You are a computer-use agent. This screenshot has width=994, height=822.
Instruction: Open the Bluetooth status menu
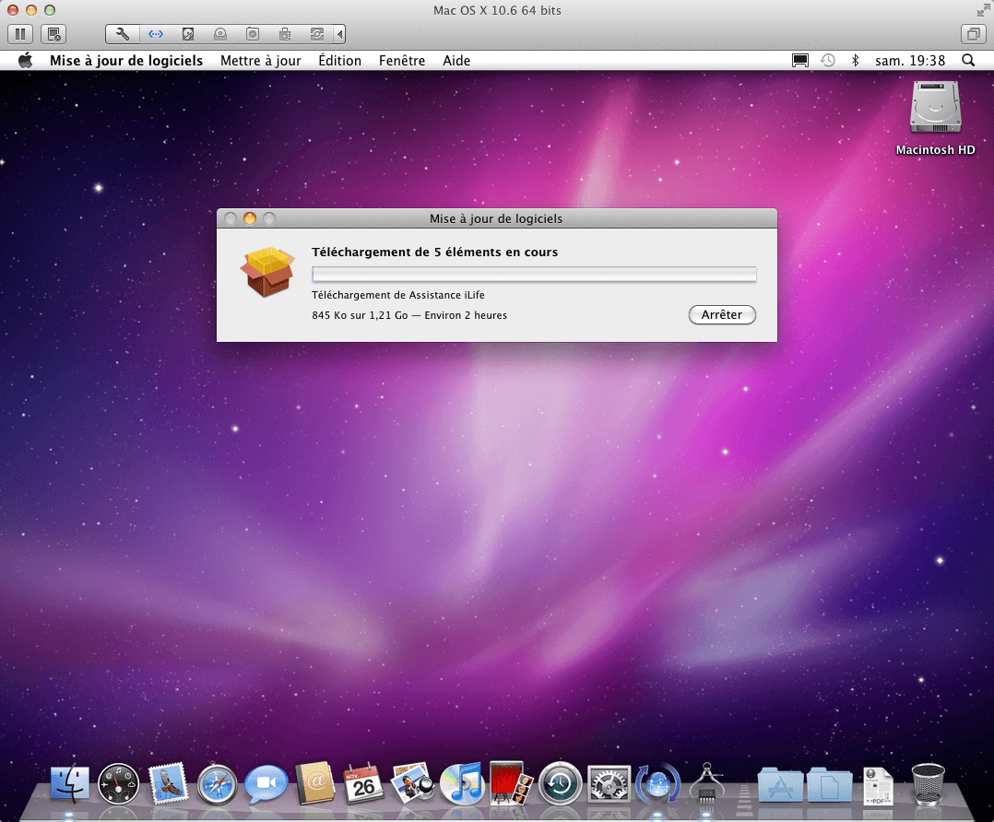855,61
